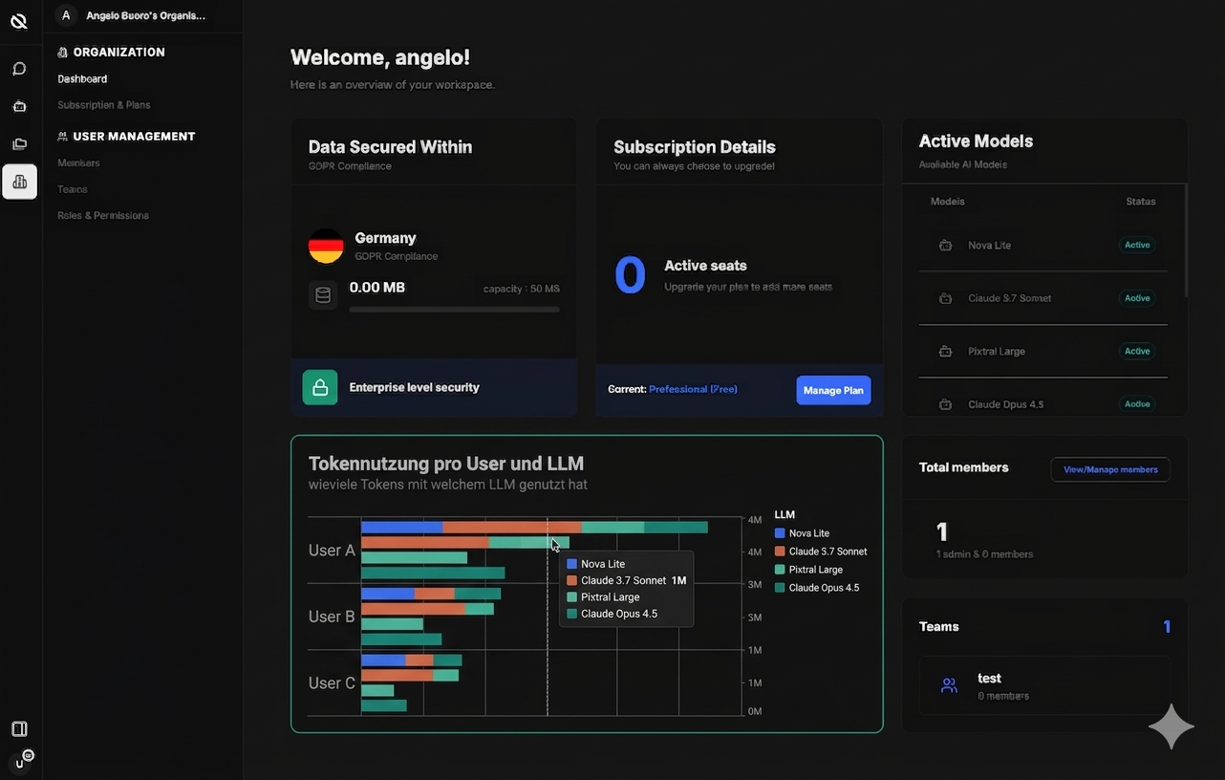Screen dimensions: 1225x780
Task: Click the app logo at top left
Action: [19, 20]
